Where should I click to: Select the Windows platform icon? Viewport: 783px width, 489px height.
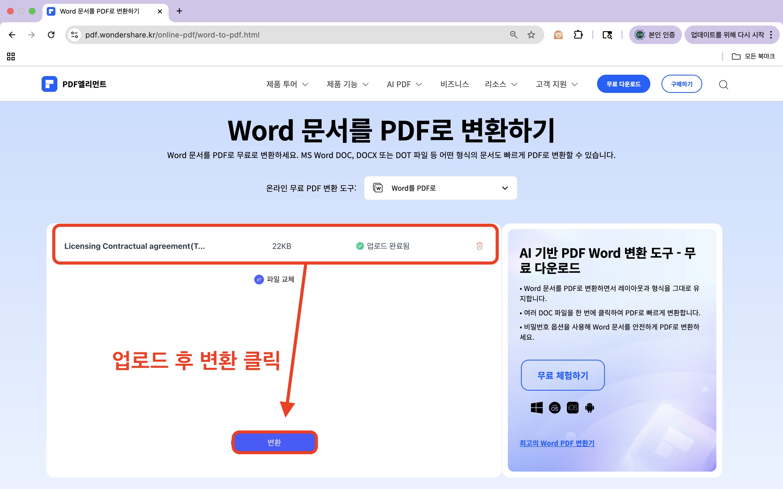pos(536,407)
